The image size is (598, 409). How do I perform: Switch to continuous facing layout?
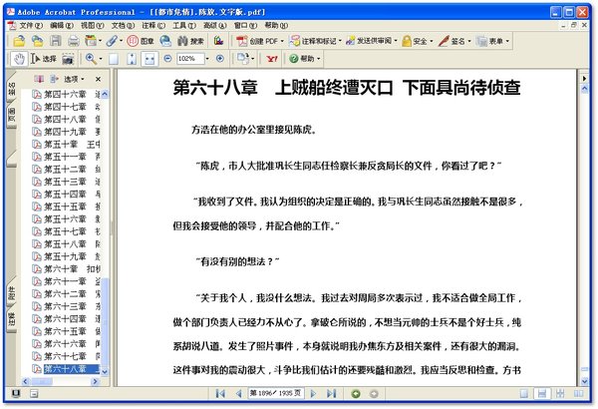[x=560, y=393]
